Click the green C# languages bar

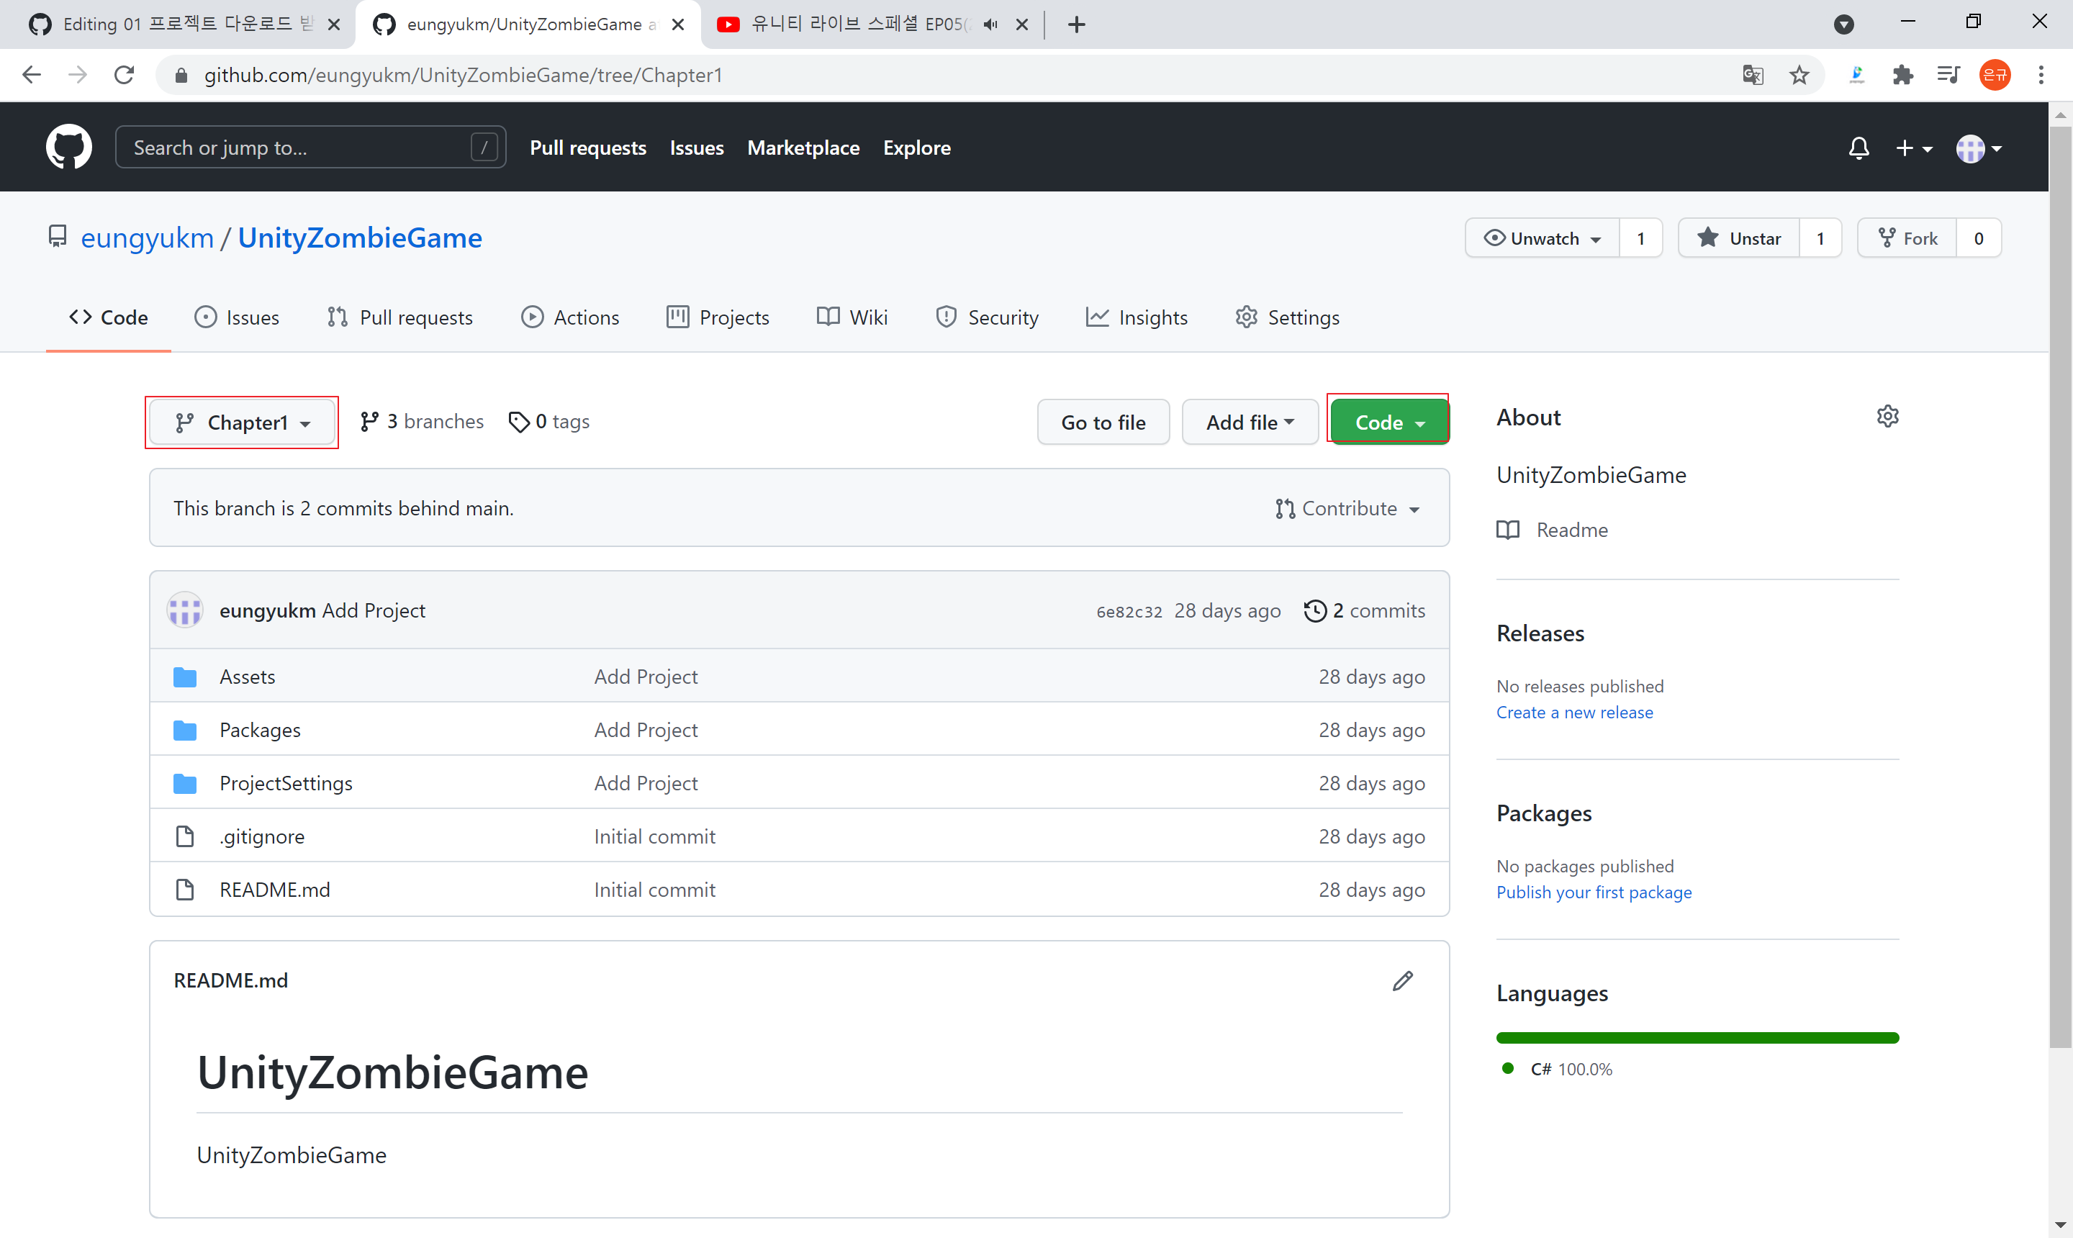(x=1697, y=1038)
